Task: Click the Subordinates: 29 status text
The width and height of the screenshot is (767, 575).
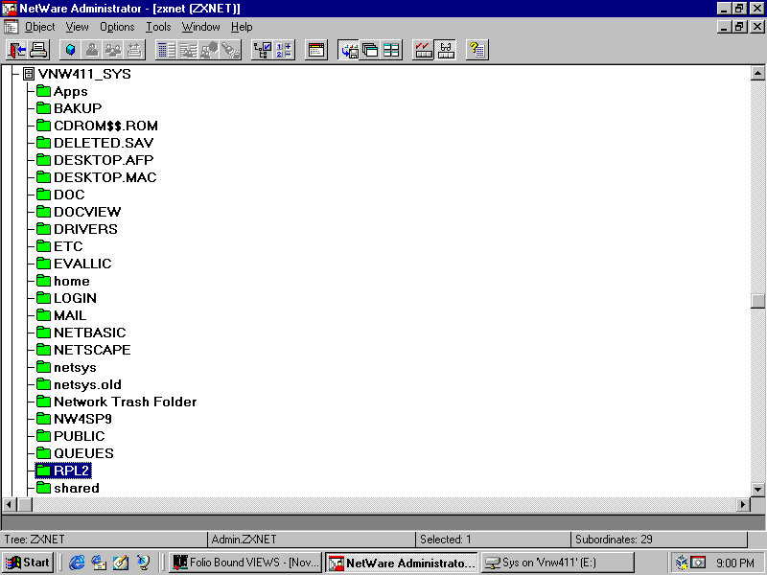Action: 614,540
